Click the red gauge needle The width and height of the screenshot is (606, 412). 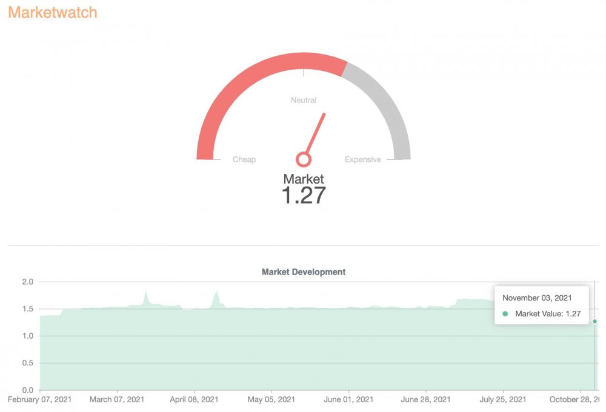tap(316, 134)
